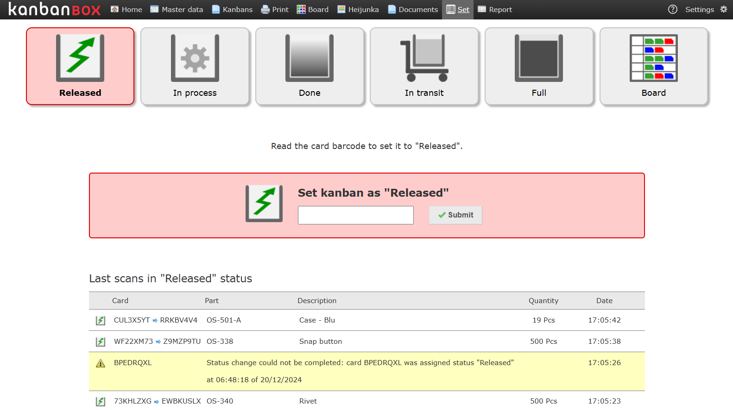Open the Master data menu

(x=177, y=9)
